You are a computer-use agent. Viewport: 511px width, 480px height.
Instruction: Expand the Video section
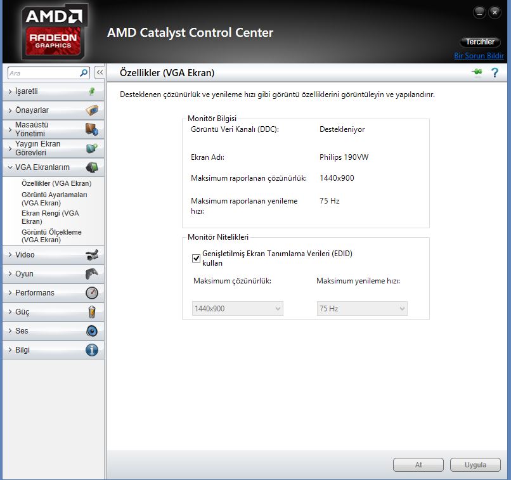[53, 255]
